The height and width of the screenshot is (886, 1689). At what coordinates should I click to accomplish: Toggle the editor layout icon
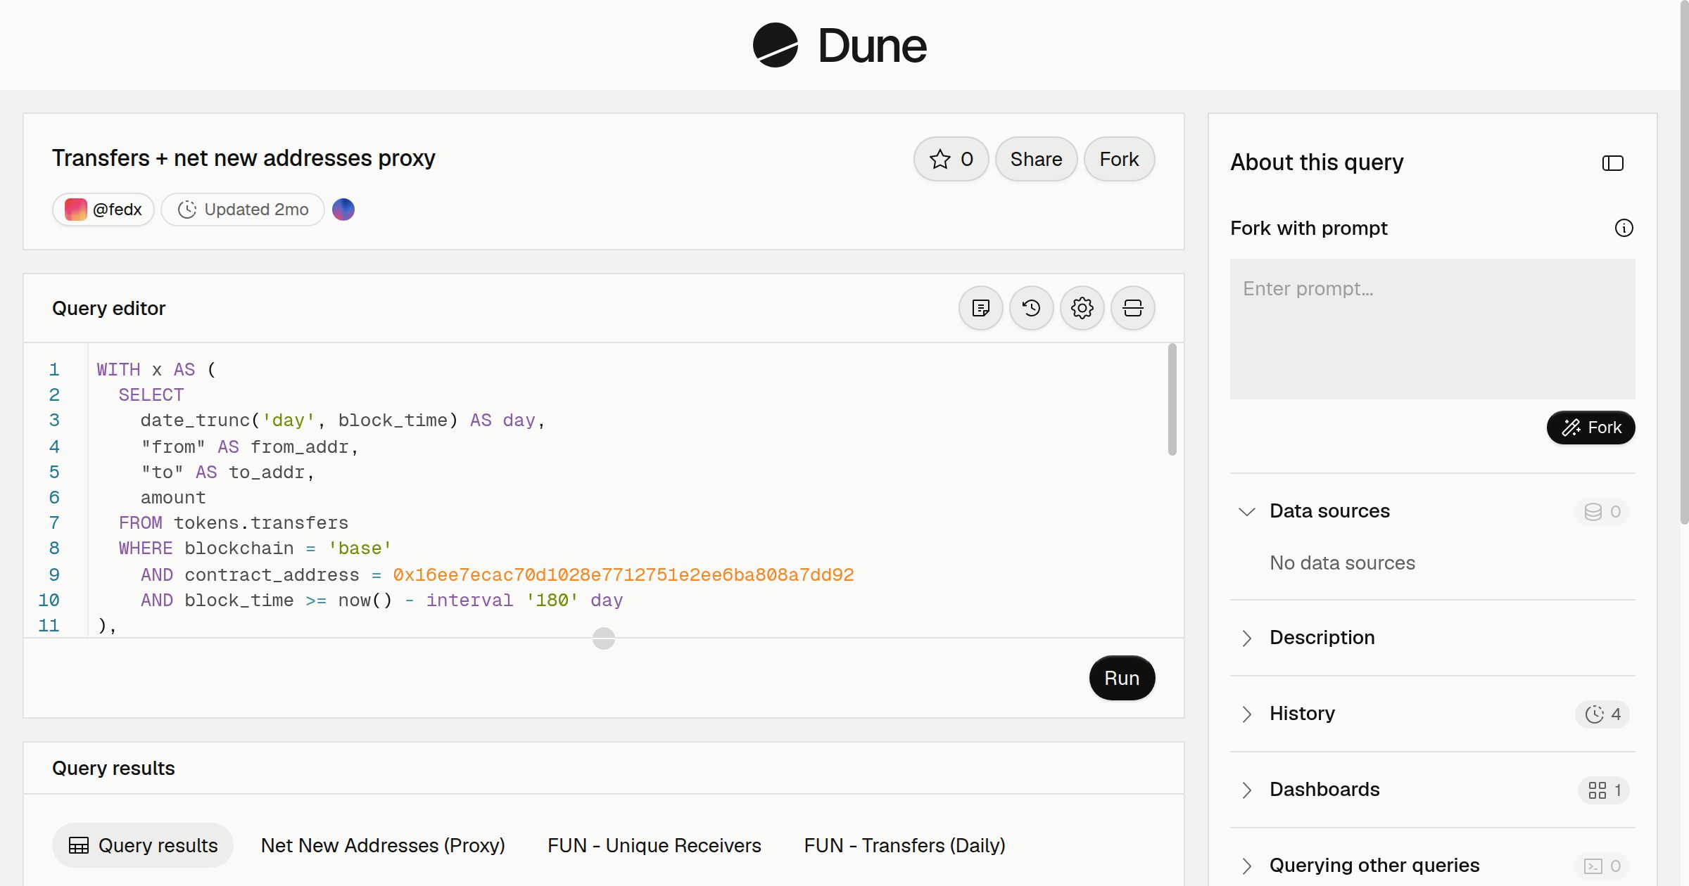pos(1132,308)
